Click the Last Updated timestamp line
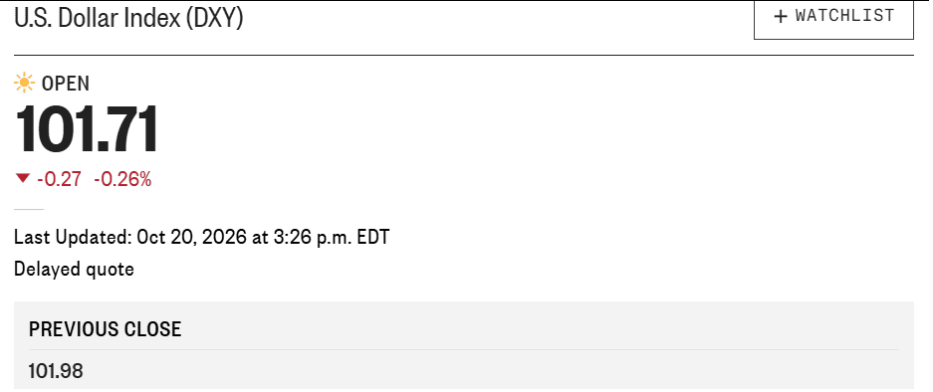The width and height of the screenshot is (933, 392). click(x=202, y=238)
